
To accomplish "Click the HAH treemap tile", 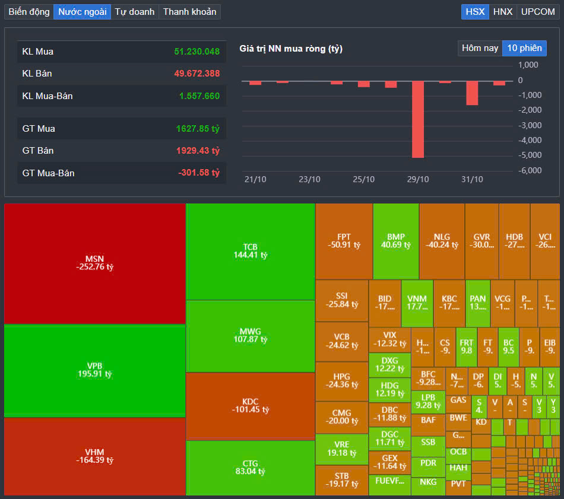I will coord(458,471).
